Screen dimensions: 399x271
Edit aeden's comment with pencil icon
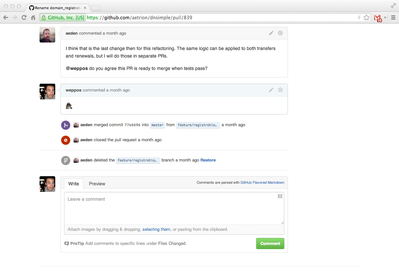tap(271, 33)
